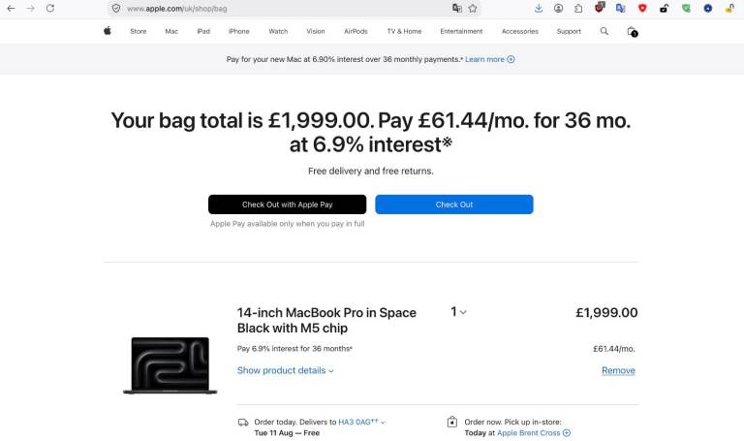This screenshot has width=744, height=441.
Task: Open the quantity dropdown showing 1
Action: pyautogui.click(x=458, y=311)
